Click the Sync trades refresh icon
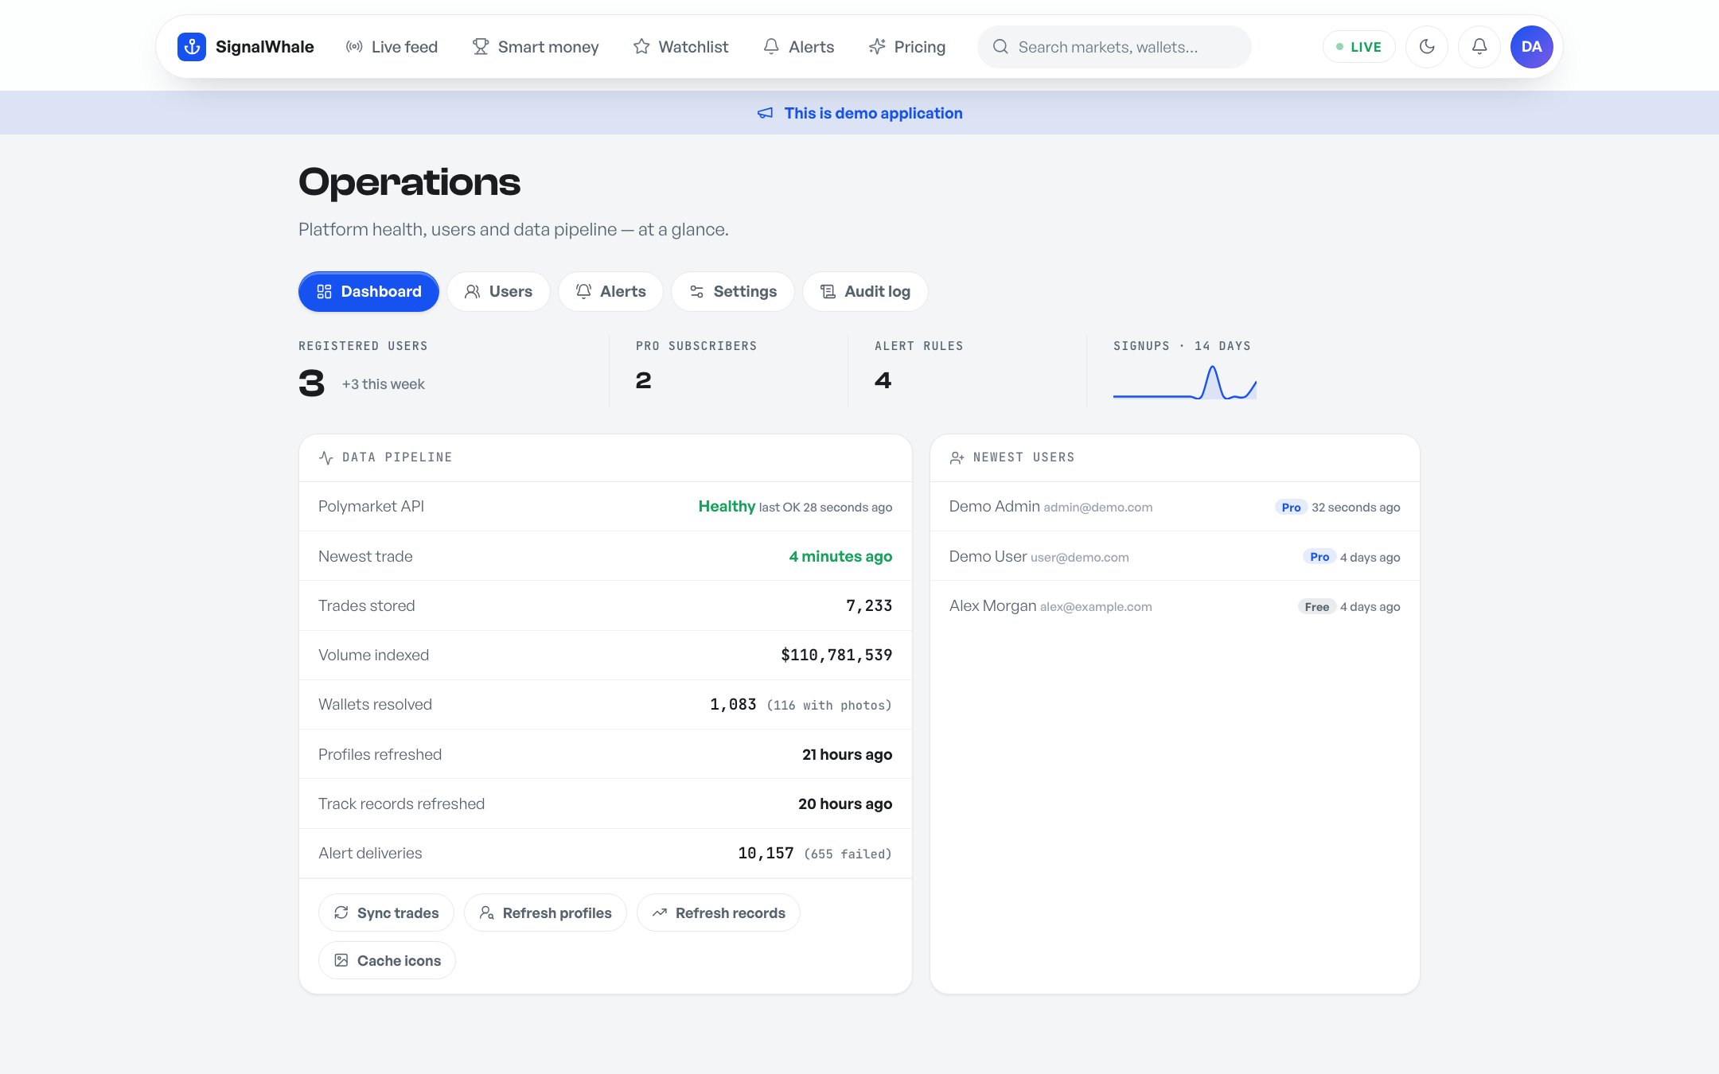1719x1074 pixels. click(x=341, y=913)
